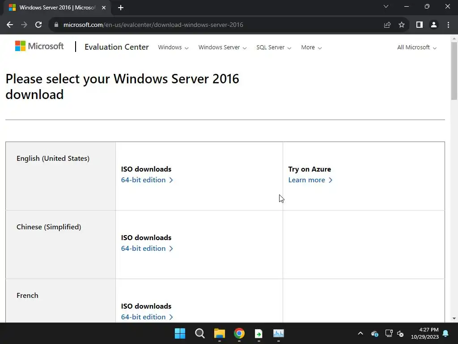Open Try on Azure Learn more link

pyautogui.click(x=310, y=180)
